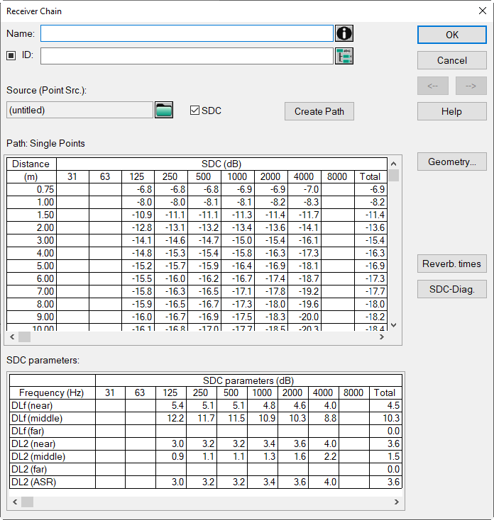Click the Create Path button
The image size is (494, 520).
tap(319, 111)
